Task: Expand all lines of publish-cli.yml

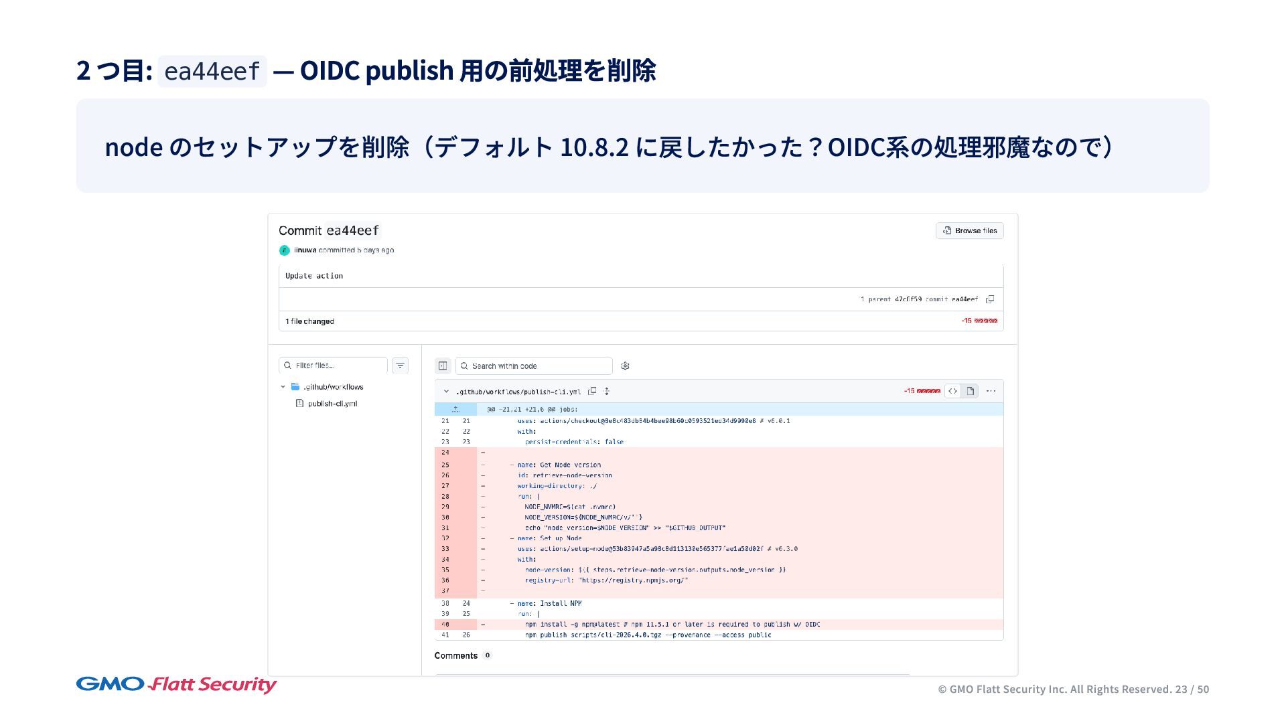Action: tap(607, 391)
